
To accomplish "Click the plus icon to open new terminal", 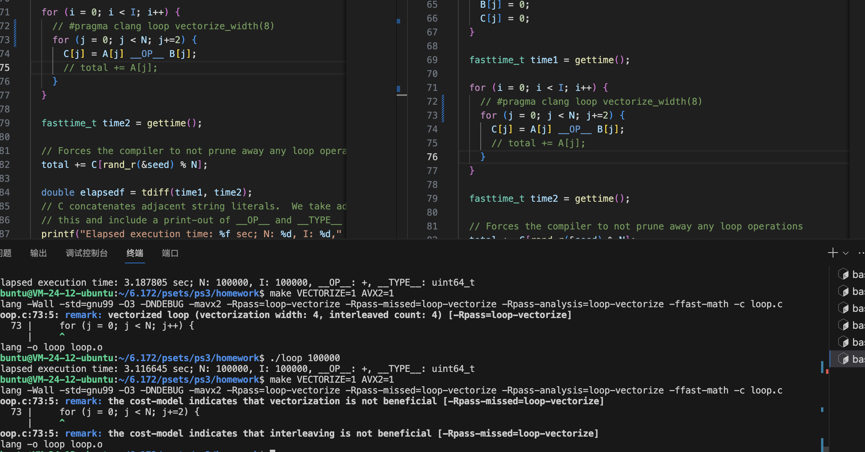I will coord(833,253).
